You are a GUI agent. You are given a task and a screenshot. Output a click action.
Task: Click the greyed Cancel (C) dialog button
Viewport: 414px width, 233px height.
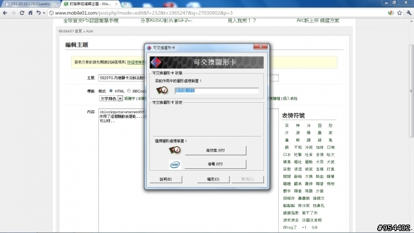click(x=247, y=179)
